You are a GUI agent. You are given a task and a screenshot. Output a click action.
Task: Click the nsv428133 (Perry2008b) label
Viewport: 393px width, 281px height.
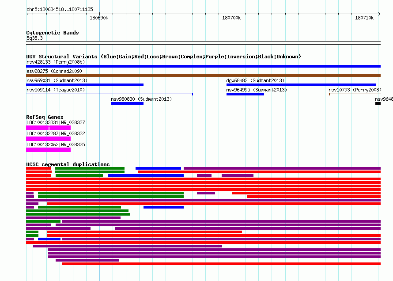56,62
